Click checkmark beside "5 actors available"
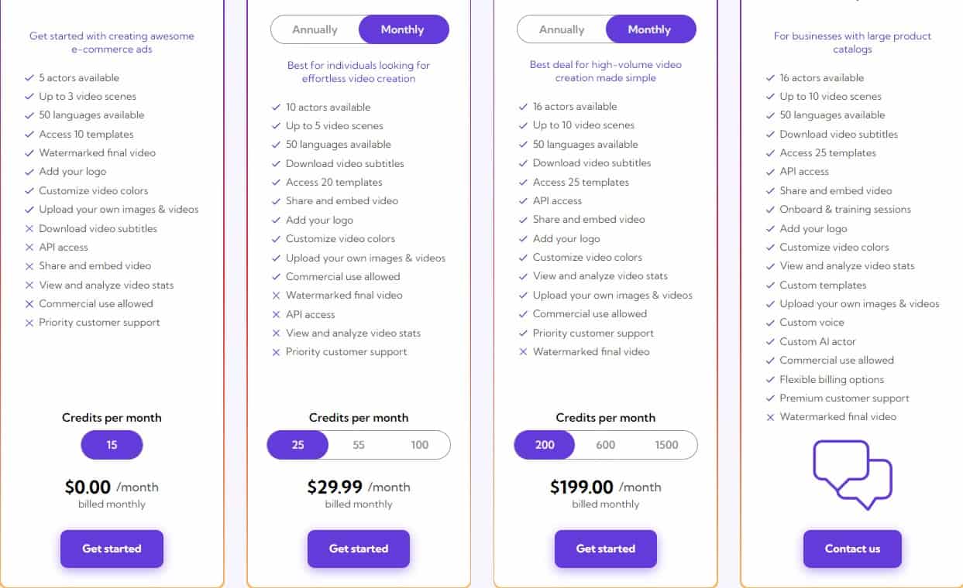The image size is (963, 588). [29, 77]
